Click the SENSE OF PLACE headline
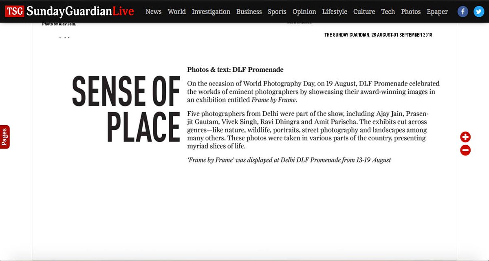489x261 pixels. (x=126, y=109)
